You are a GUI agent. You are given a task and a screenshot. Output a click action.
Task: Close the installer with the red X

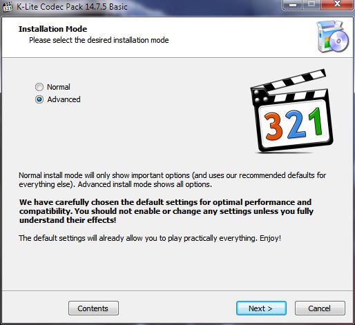click(x=337, y=5)
